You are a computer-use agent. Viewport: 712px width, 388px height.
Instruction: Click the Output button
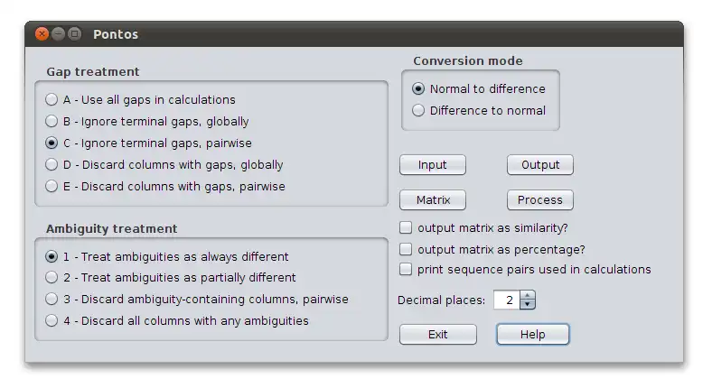[x=540, y=165]
